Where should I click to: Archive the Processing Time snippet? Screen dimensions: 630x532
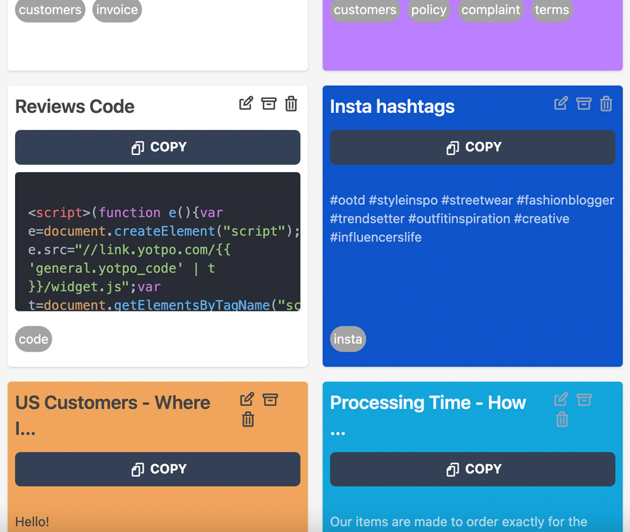click(x=585, y=400)
